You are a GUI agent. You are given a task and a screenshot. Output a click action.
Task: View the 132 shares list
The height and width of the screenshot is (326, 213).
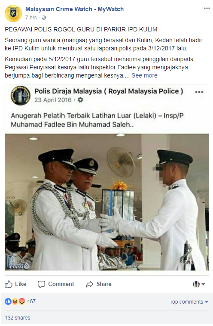tap(18, 318)
